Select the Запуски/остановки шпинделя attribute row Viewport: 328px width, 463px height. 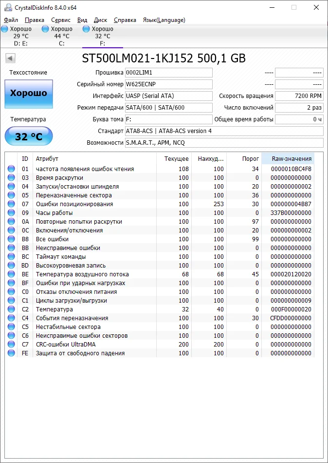[160, 187]
